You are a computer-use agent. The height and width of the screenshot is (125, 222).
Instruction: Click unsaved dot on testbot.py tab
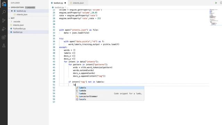pyautogui.click(x=65, y=3)
